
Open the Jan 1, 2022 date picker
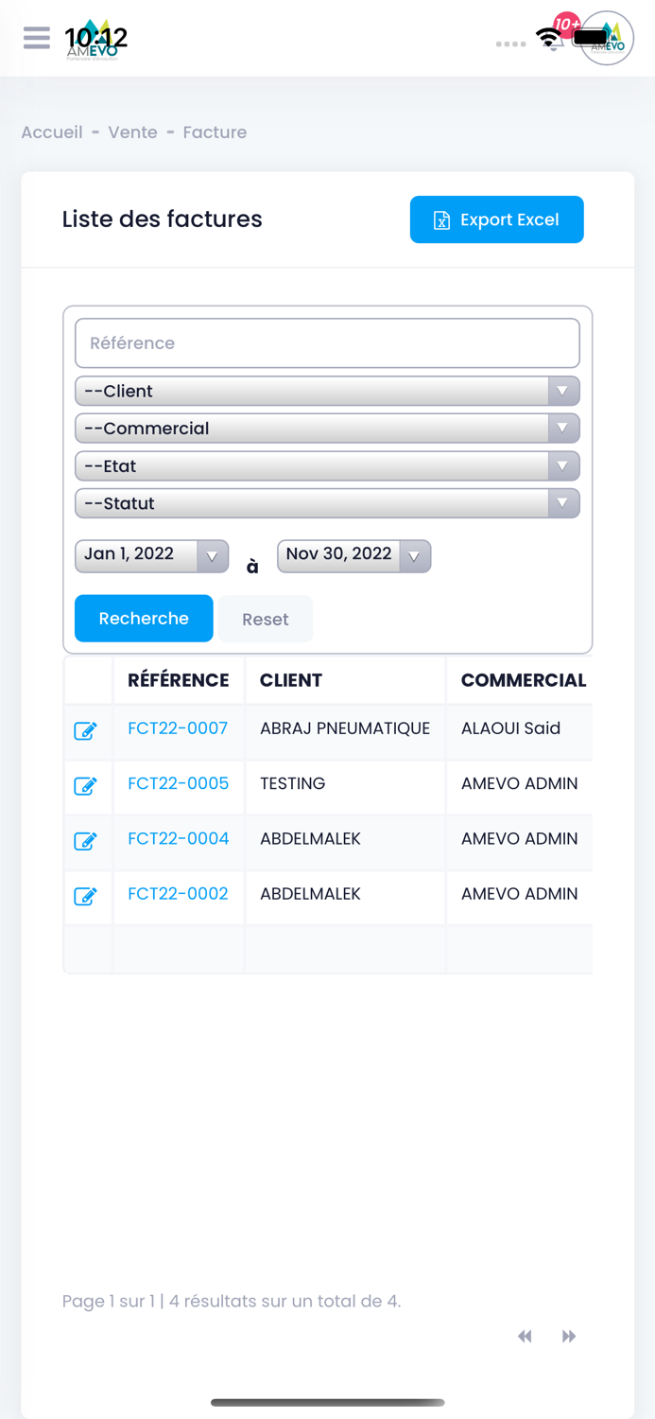click(x=151, y=555)
